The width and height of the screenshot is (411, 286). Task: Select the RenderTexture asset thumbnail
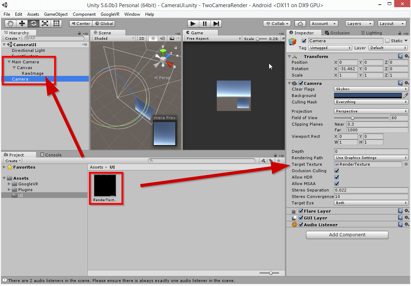click(x=105, y=185)
